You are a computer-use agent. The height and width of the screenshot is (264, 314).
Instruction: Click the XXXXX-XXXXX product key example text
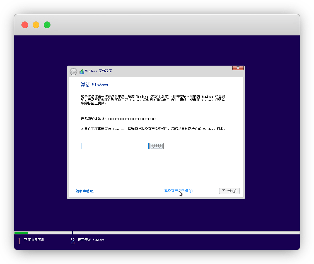[x=132, y=119]
